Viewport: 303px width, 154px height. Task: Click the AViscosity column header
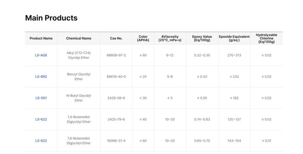170,38
